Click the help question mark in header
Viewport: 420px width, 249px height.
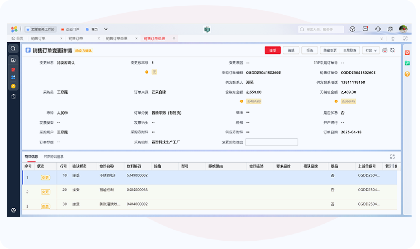352,29
